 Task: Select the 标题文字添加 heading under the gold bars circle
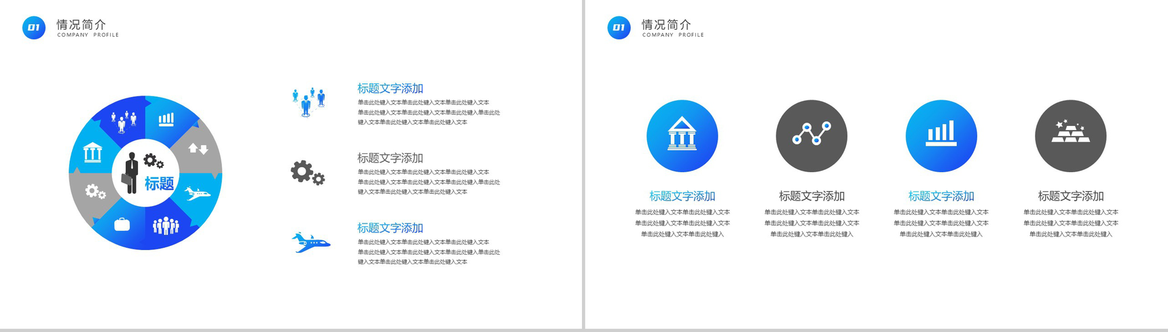tap(1070, 196)
